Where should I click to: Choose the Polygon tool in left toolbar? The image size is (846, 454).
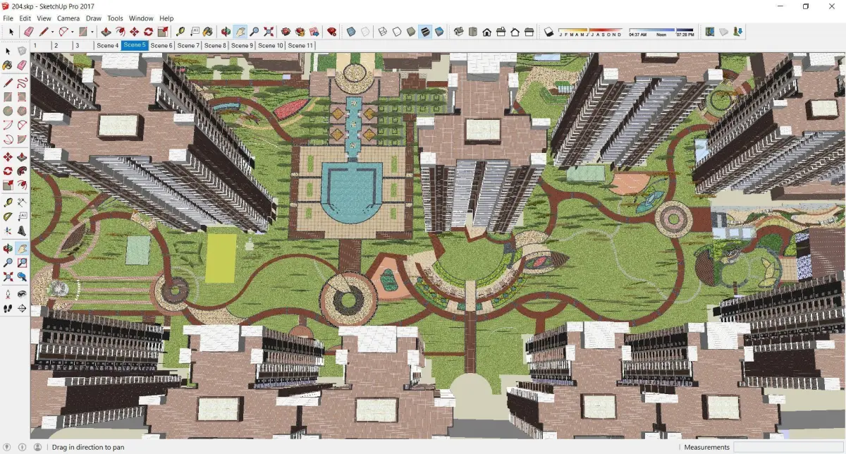(x=21, y=111)
